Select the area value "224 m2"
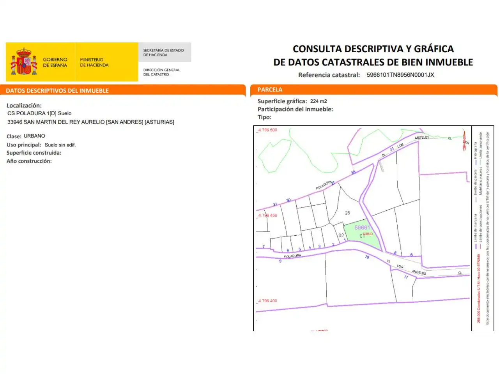Image resolution: width=499 pixels, height=374 pixels. pos(319,101)
